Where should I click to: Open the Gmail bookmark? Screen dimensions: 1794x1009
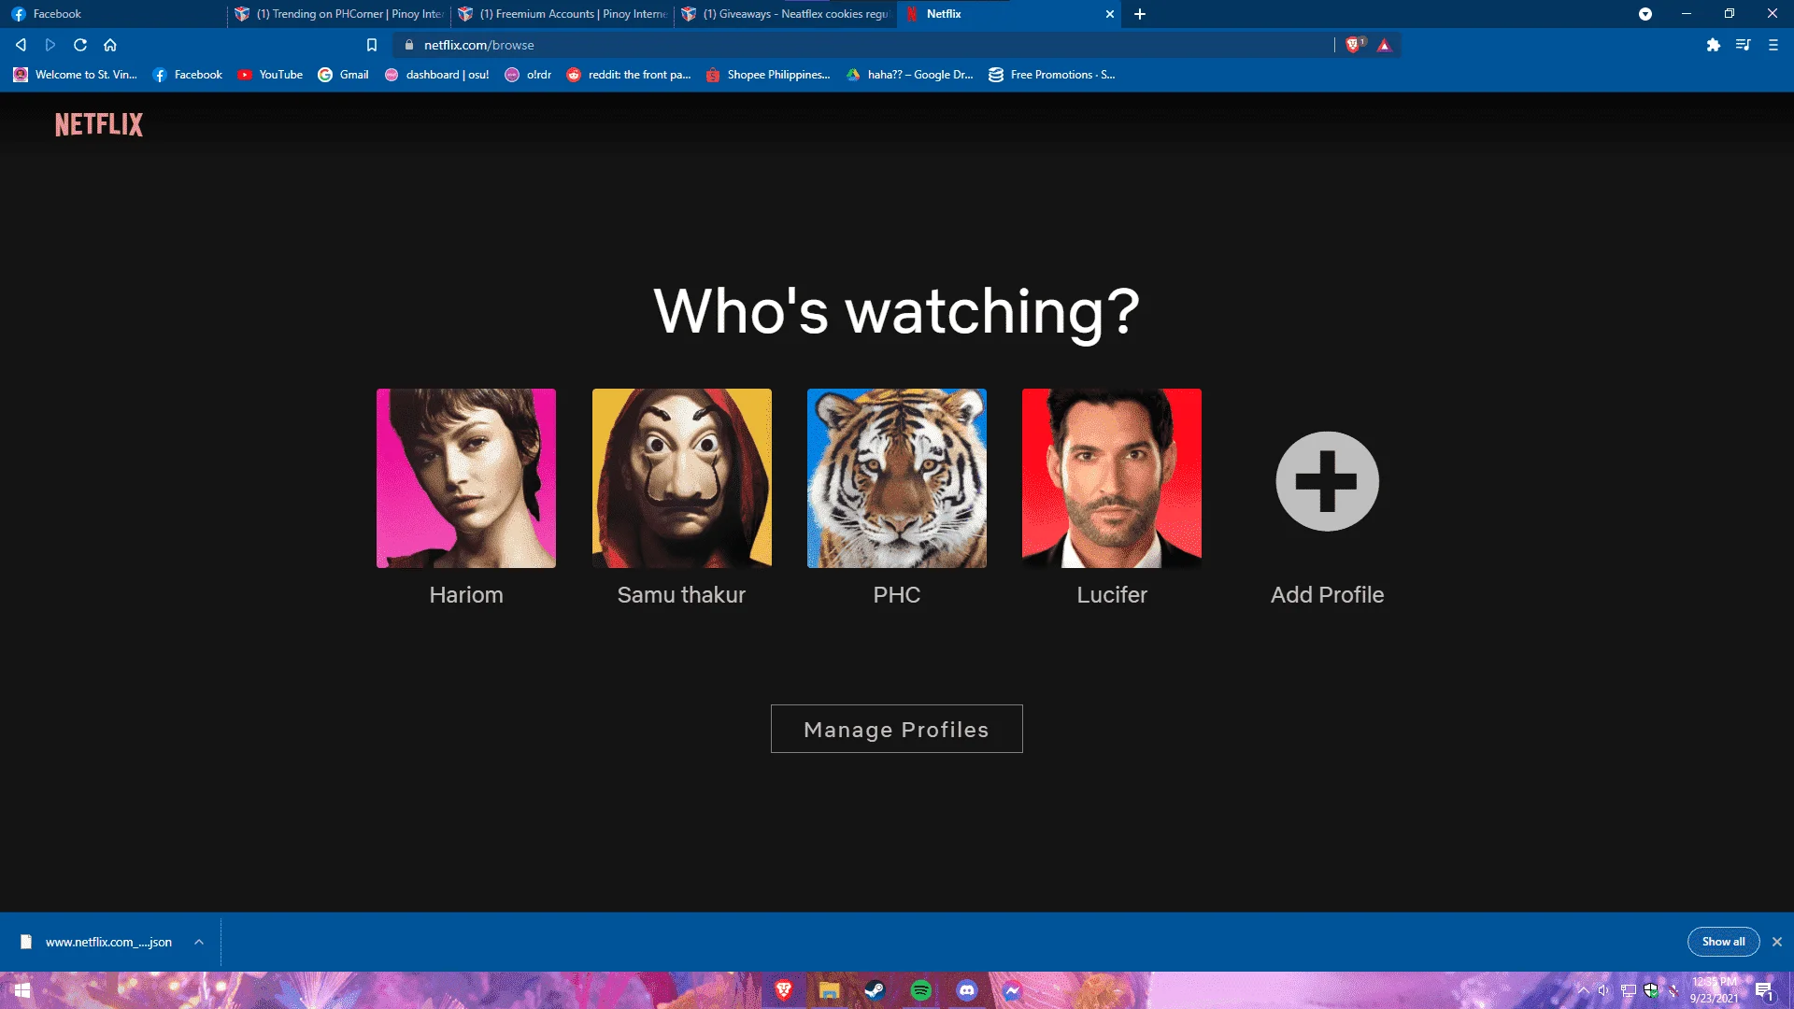click(344, 75)
